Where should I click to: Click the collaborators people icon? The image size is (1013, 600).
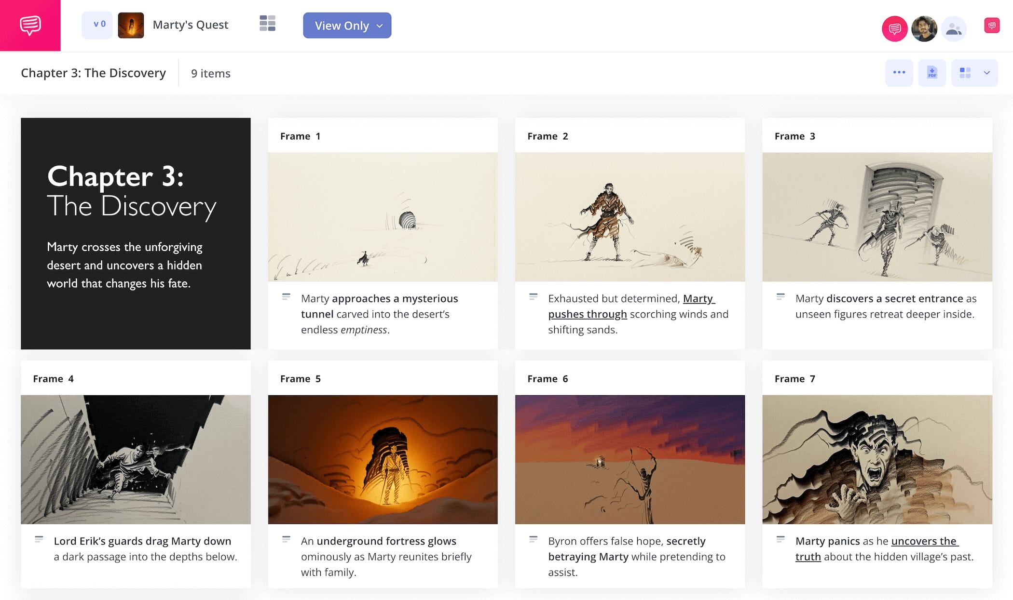pos(954,28)
